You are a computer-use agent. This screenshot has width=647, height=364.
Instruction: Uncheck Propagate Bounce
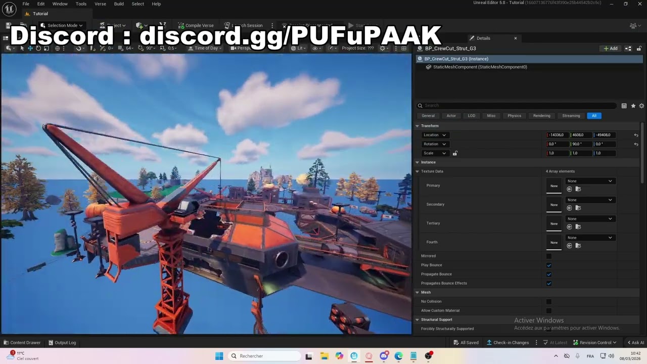pos(549,275)
